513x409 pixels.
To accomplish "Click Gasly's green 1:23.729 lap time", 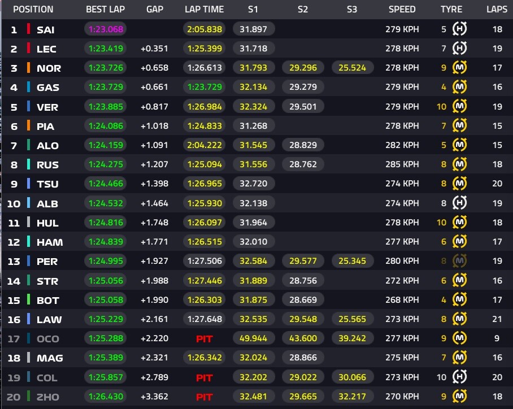I will [x=204, y=88].
